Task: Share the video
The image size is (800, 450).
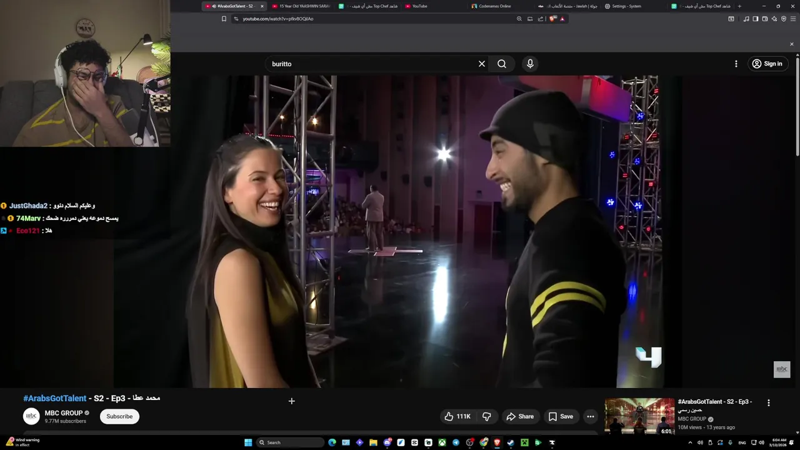Action: point(520,416)
